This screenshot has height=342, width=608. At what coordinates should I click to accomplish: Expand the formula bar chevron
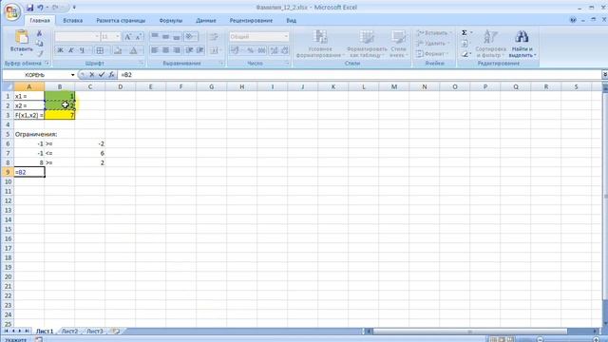[604, 75]
